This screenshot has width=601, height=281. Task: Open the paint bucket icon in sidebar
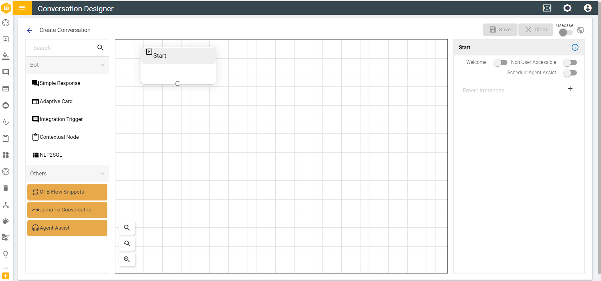tap(6, 56)
